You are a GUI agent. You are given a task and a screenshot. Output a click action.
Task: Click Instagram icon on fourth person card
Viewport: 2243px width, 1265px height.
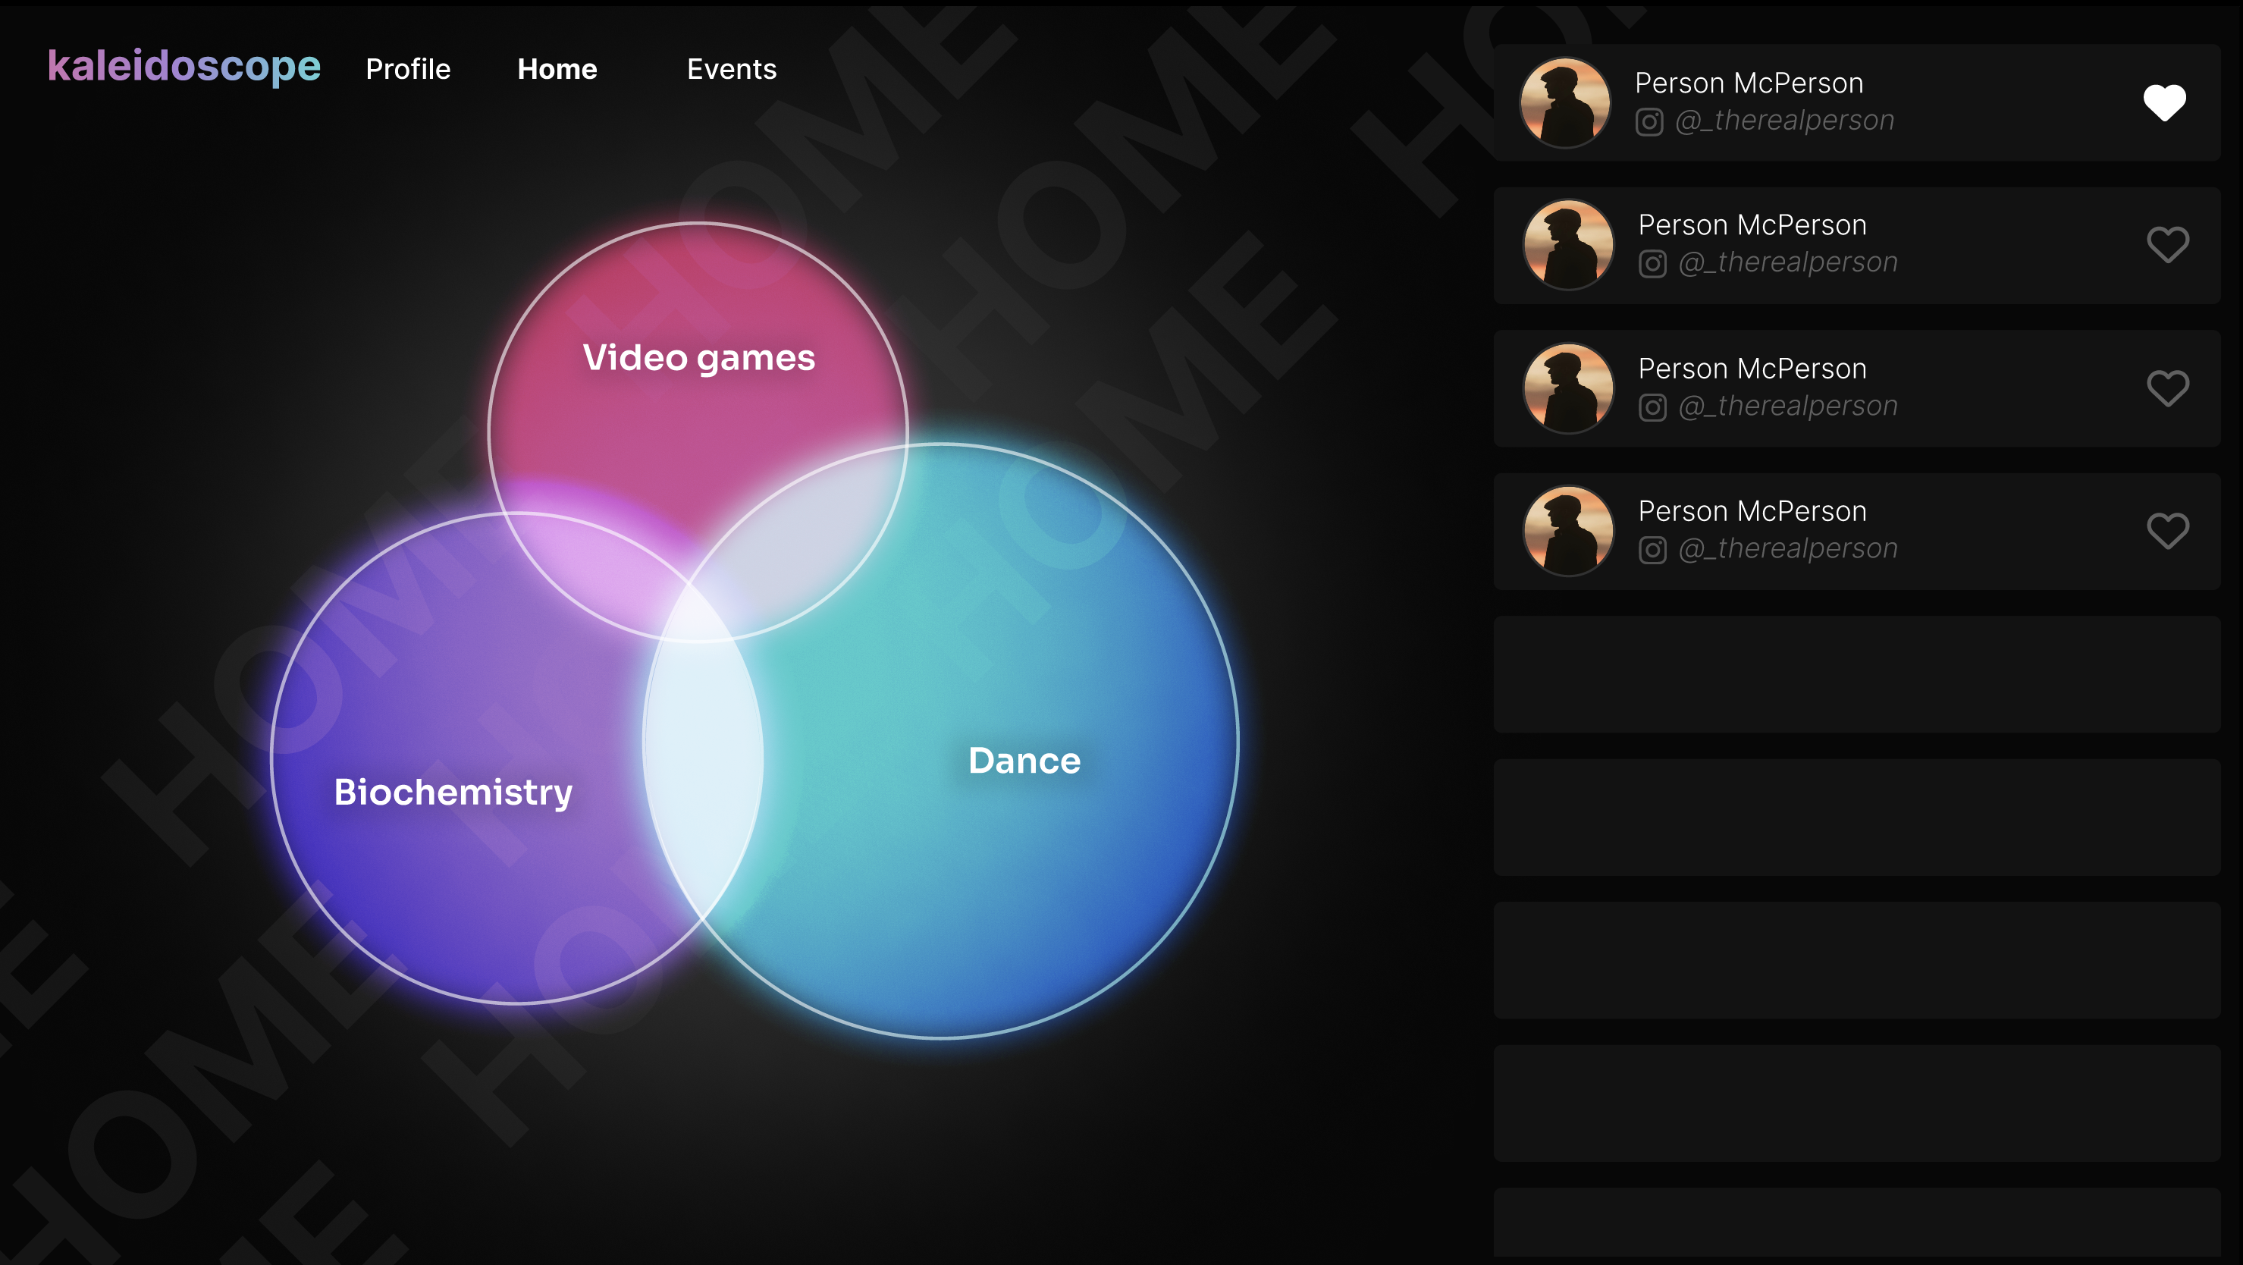[1652, 551]
